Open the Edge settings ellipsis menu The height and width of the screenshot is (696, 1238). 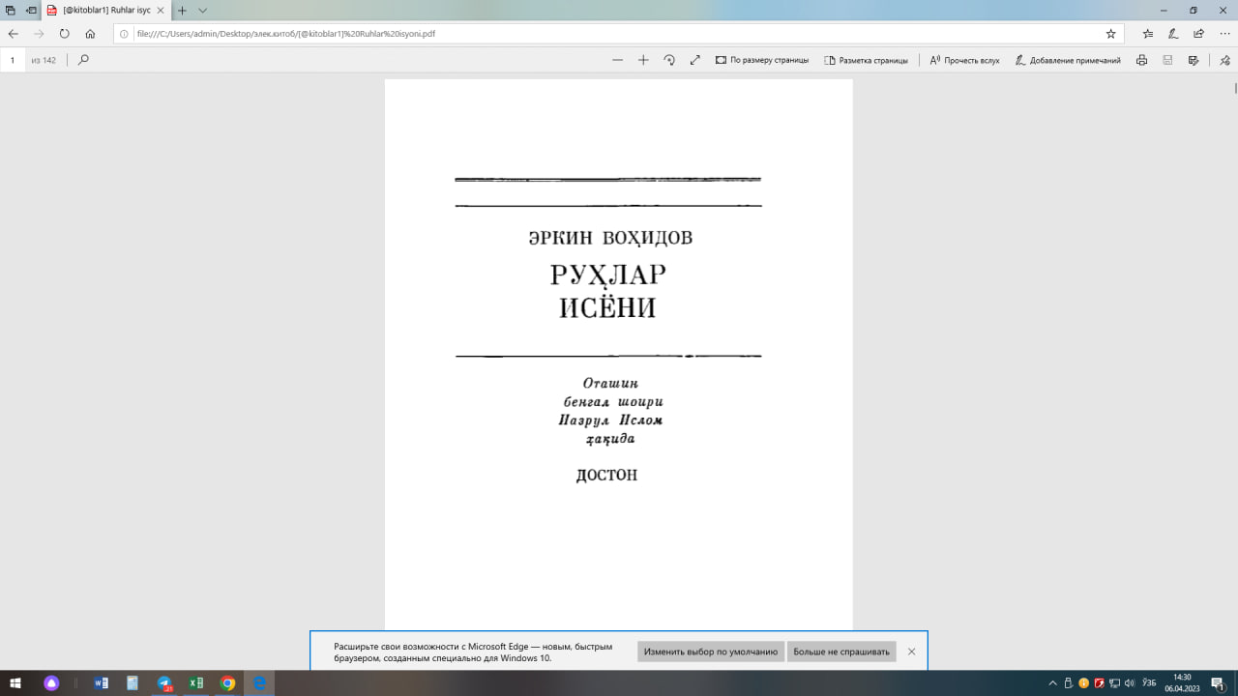(1223, 33)
